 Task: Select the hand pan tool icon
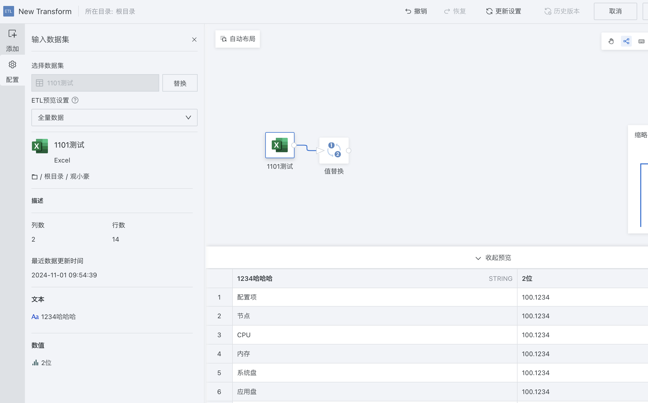611,41
